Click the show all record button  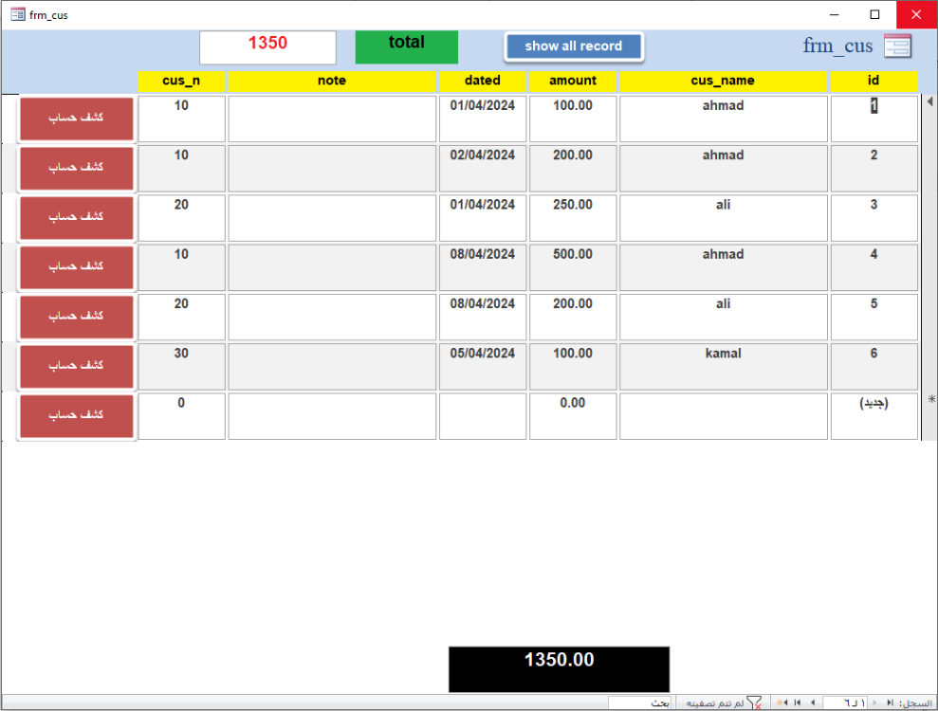tap(573, 46)
